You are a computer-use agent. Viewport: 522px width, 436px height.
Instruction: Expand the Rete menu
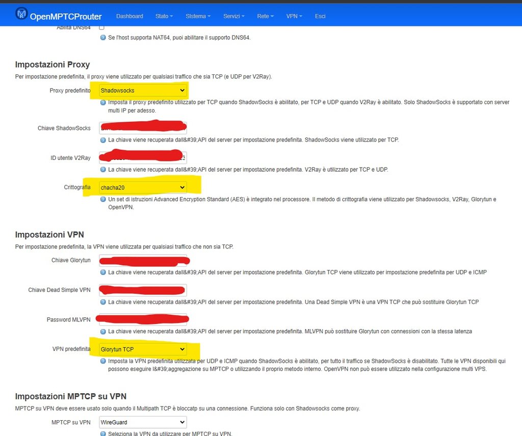pyautogui.click(x=265, y=16)
